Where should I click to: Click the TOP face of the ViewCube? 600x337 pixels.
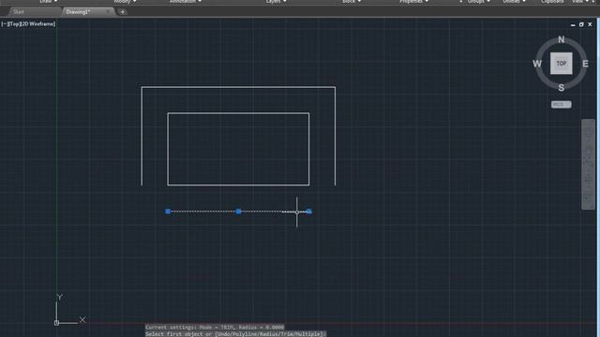click(x=561, y=64)
